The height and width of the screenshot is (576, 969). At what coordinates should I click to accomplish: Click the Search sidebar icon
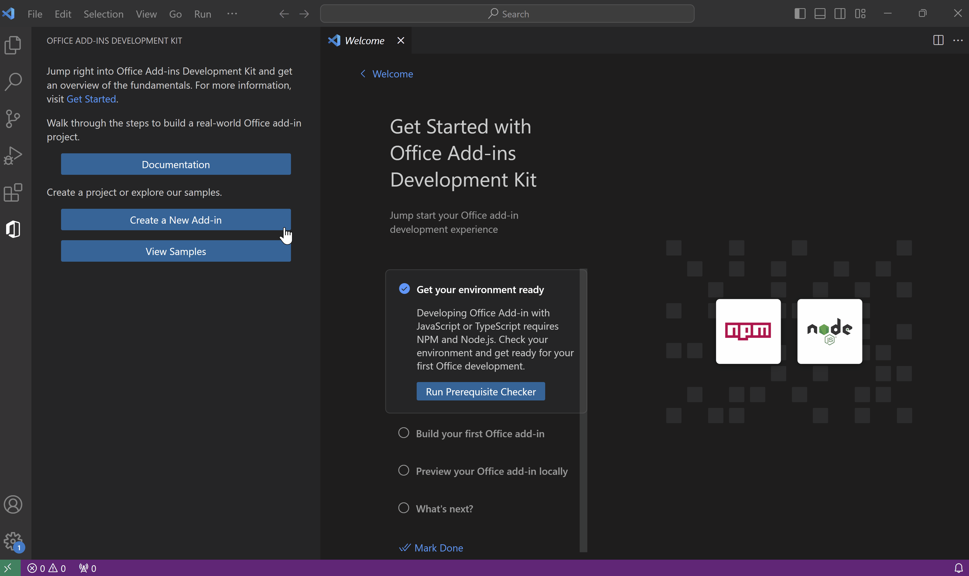[15, 82]
